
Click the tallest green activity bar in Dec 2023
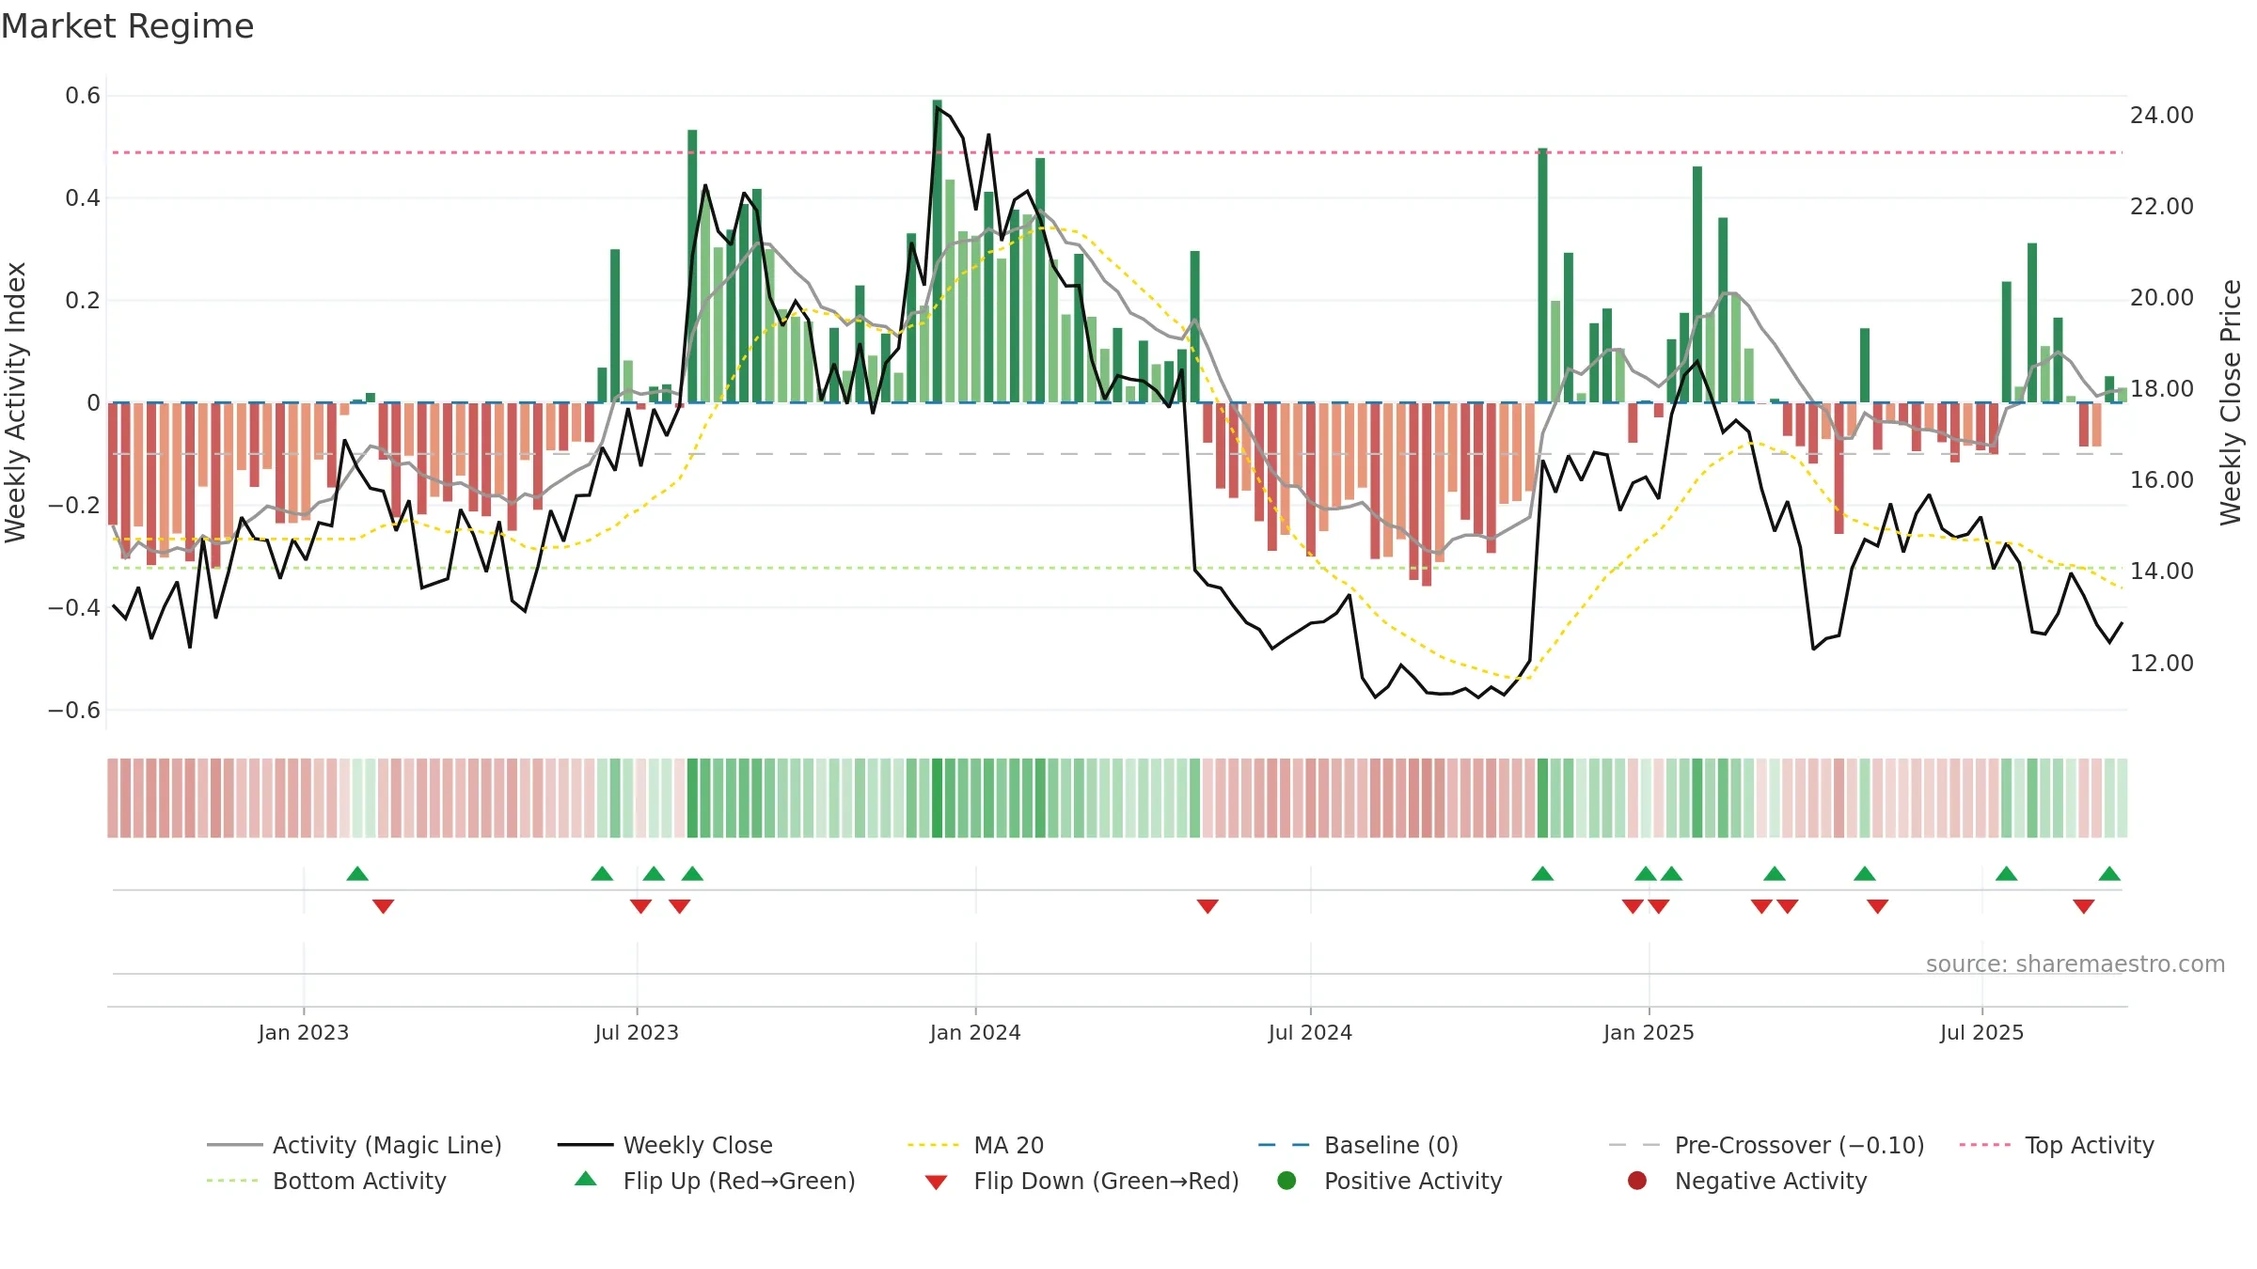coord(938,251)
